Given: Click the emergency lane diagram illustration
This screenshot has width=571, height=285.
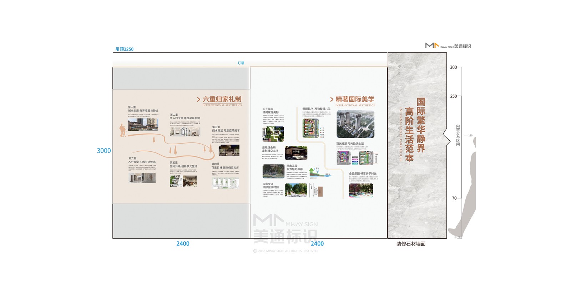Looking at the screenshot, I should click(x=316, y=191).
